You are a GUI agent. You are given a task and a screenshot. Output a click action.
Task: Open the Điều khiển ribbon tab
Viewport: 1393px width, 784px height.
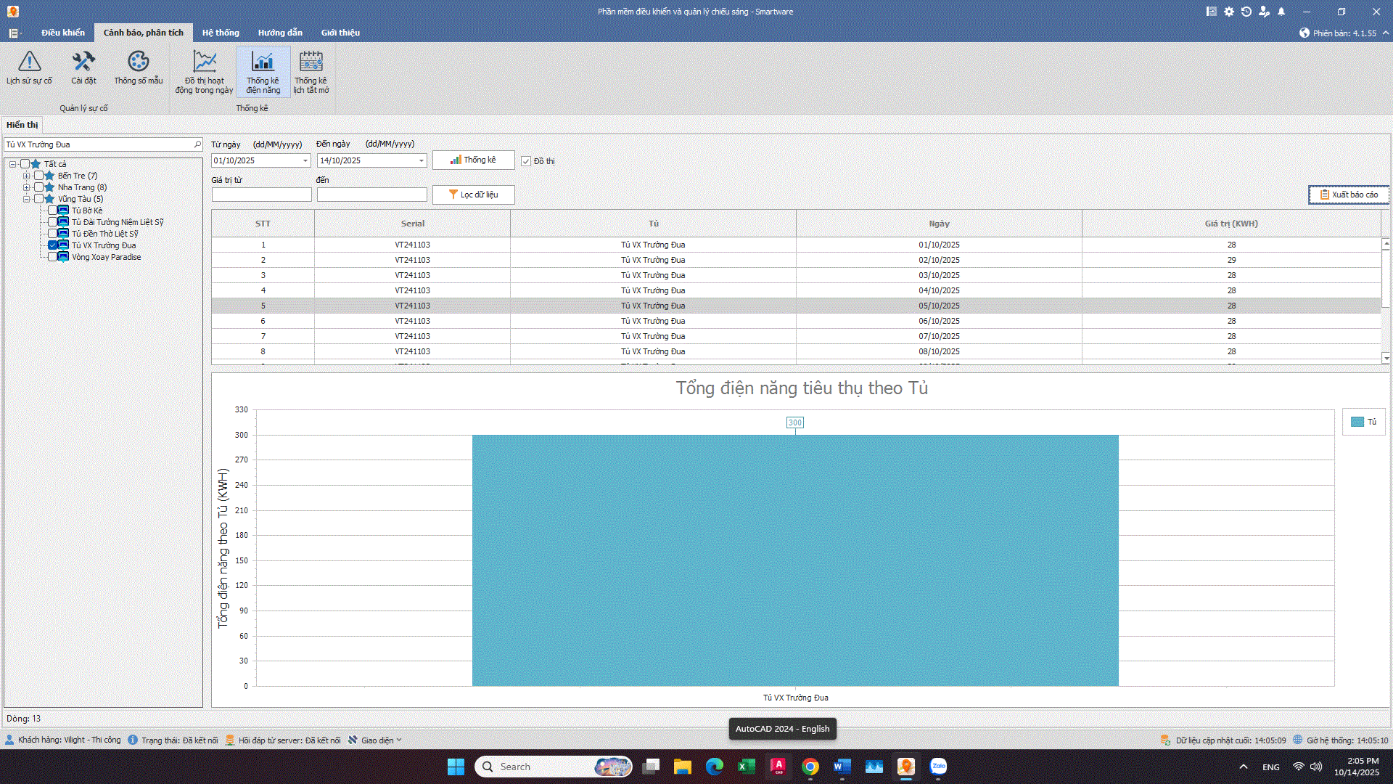tap(62, 33)
